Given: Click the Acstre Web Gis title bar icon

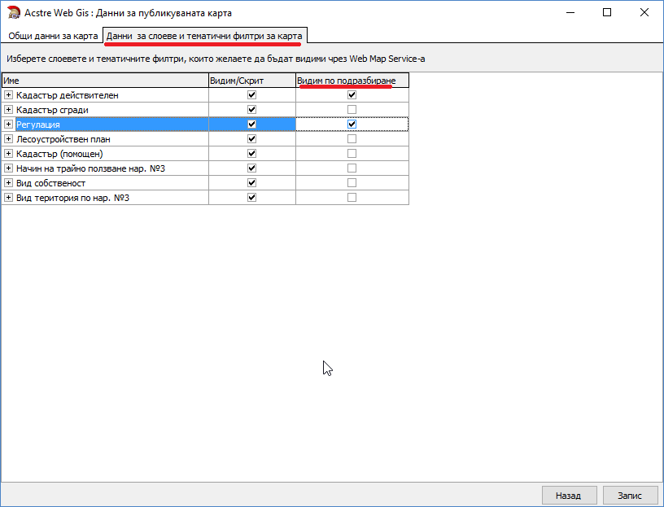Looking at the screenshot, I should tap(11, 12).
